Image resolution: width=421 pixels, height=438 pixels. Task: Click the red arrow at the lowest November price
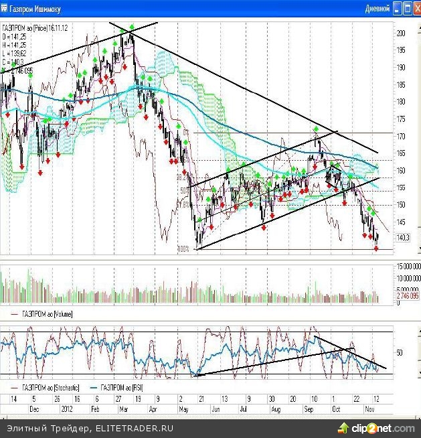coord(376,248)
